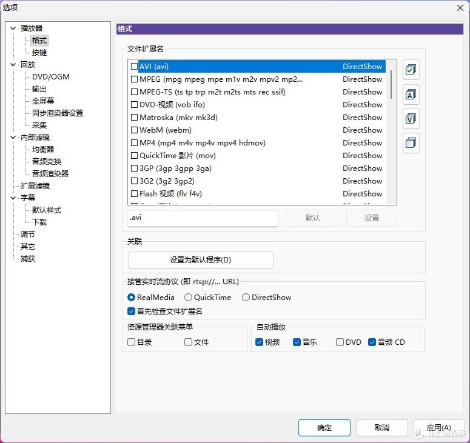Open the 采集 settings page
Screen dimensions: 470x443
coord(39,125)
